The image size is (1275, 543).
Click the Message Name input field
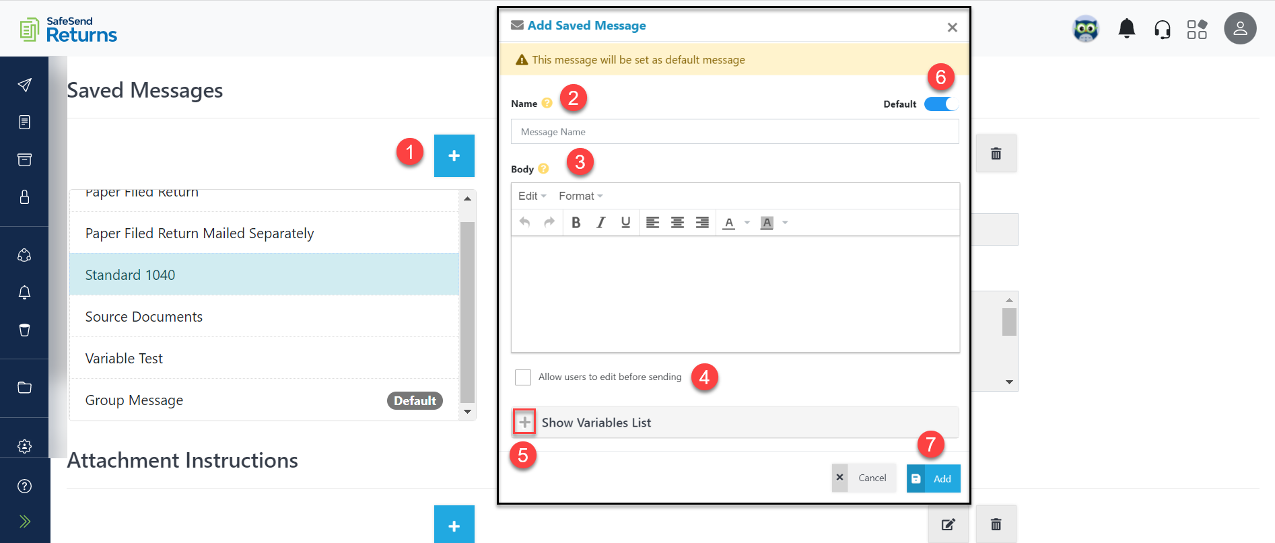[x=734, y=132]
